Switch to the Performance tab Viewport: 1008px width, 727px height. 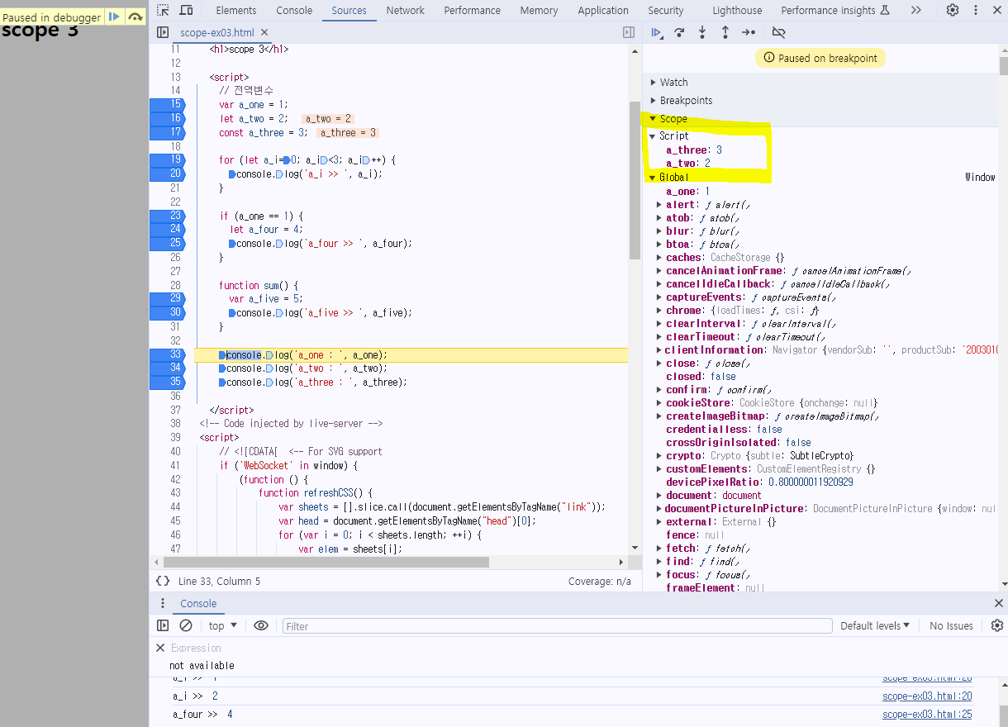[x=472, y=10]
